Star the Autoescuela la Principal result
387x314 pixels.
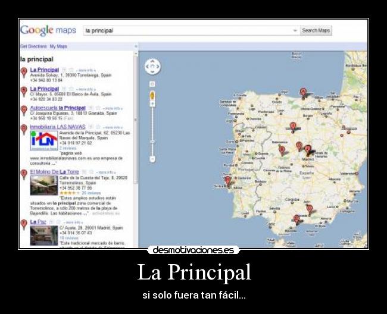(x=98, y=108)
